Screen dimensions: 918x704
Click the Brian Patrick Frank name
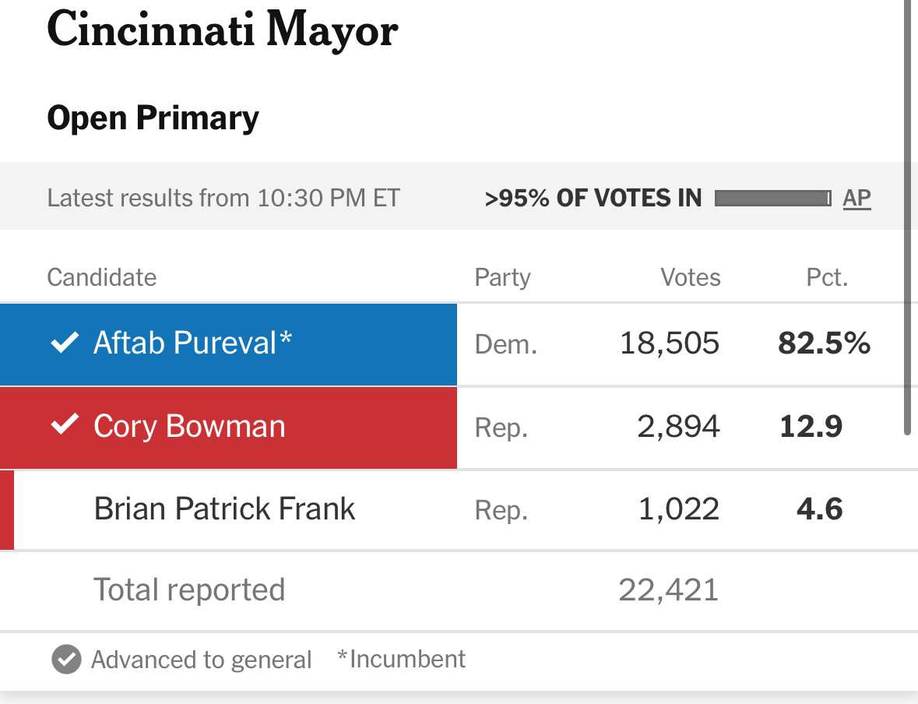click(x=224, y=509)
